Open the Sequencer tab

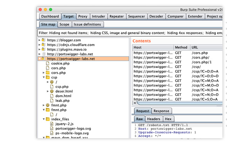tap(136, 16)
